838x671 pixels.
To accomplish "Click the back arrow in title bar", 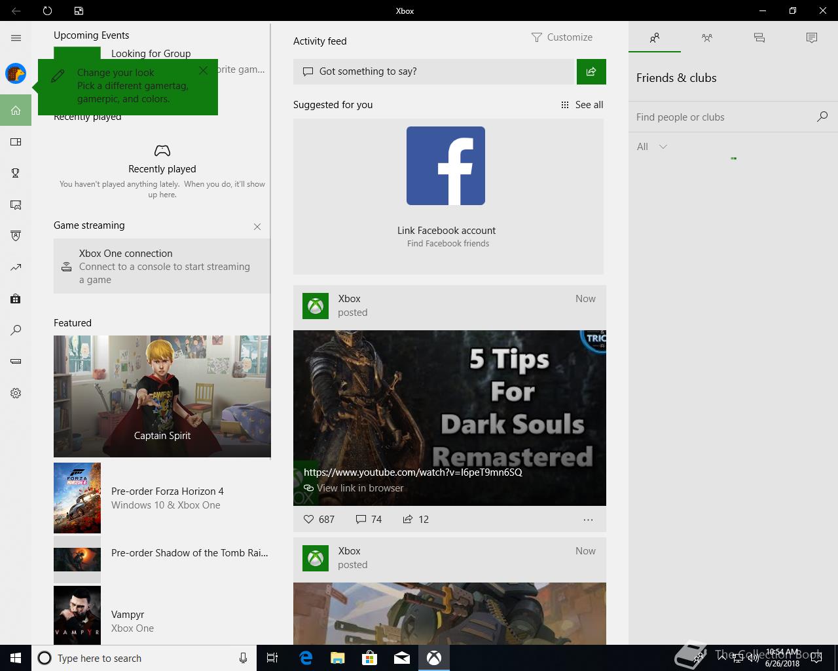I will point(16,10).
